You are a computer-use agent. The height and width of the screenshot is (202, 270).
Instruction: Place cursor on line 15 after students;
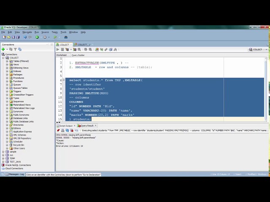click(91, 119)
